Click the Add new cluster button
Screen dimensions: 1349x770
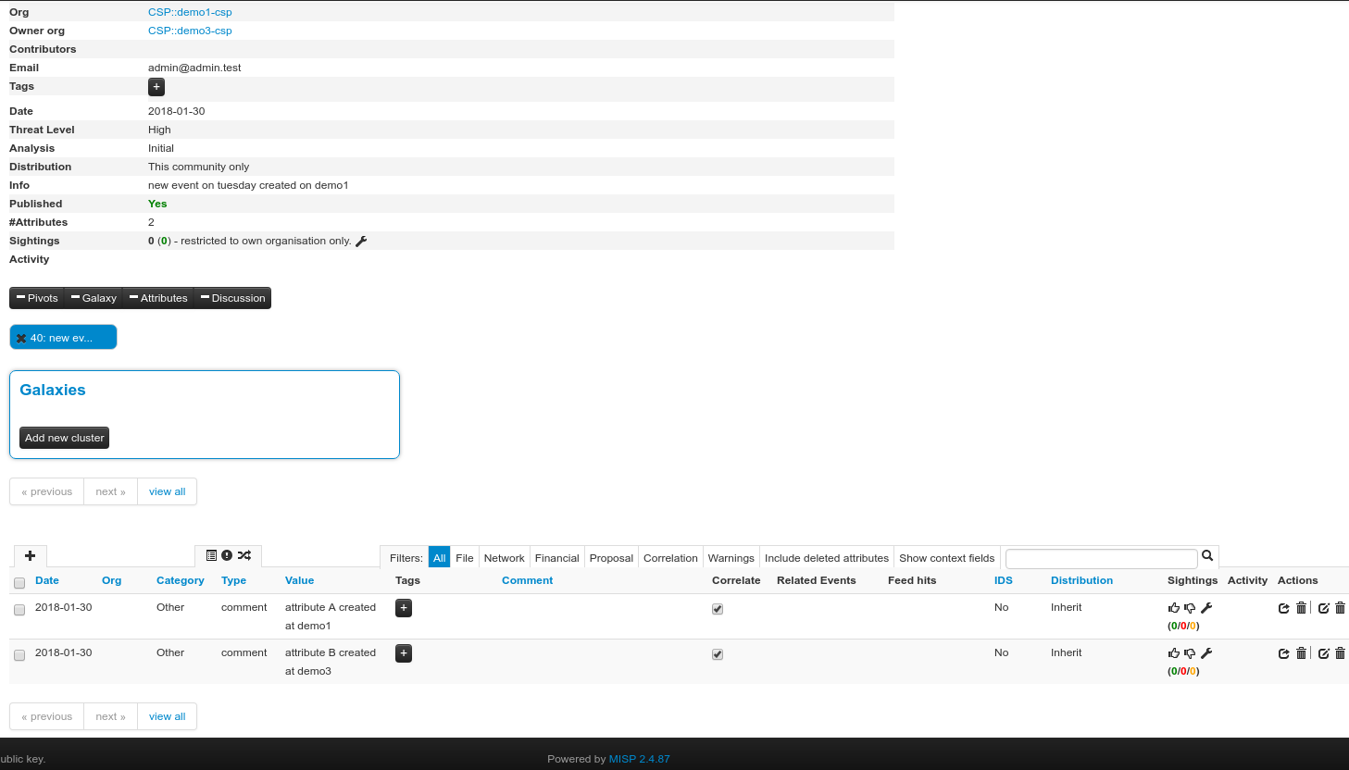(64, 437)
